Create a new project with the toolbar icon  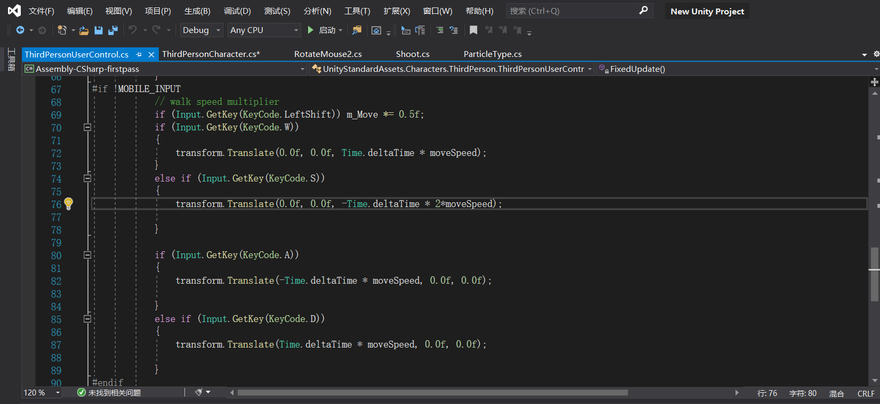[62, 30]
